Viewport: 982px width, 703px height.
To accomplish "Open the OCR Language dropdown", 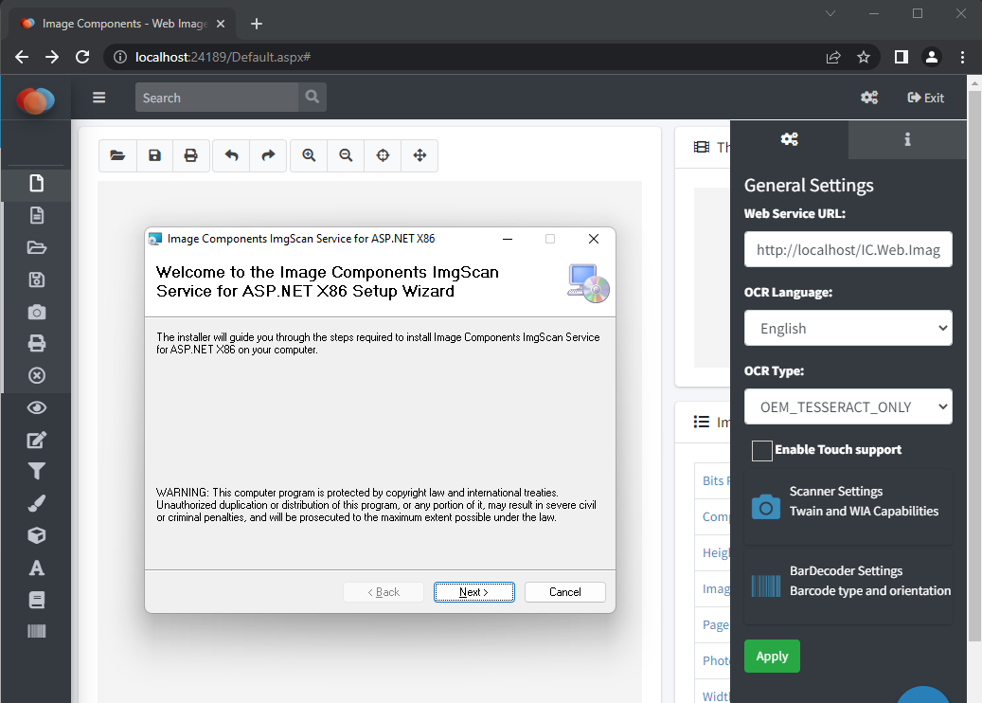I will (x=848, y=328).
